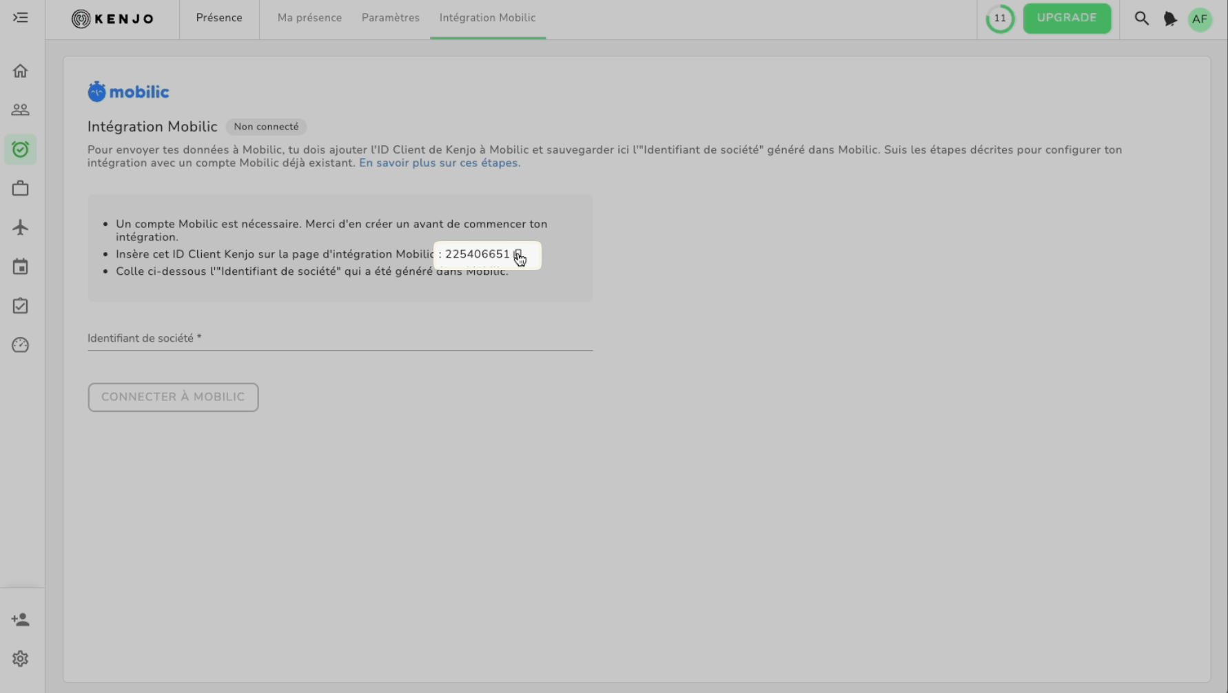Focus the Identifiant de société field
Screen dimensions: 1228x693
[340, 338]
